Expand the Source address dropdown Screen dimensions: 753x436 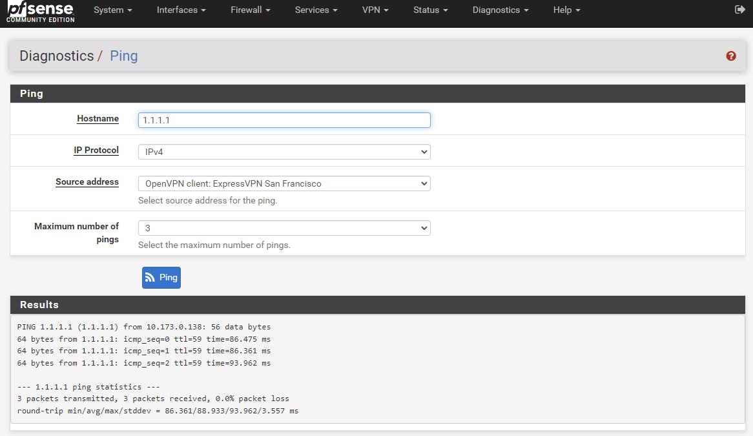coord(284,183)
